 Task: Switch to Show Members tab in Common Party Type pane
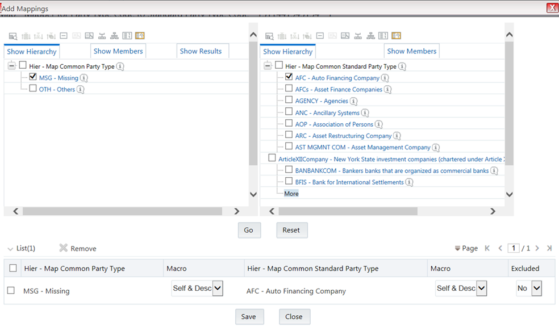pos(118,51)
